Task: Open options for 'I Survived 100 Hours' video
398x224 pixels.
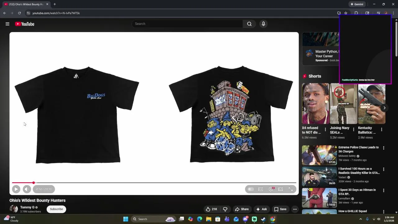Action: (384, 169)
